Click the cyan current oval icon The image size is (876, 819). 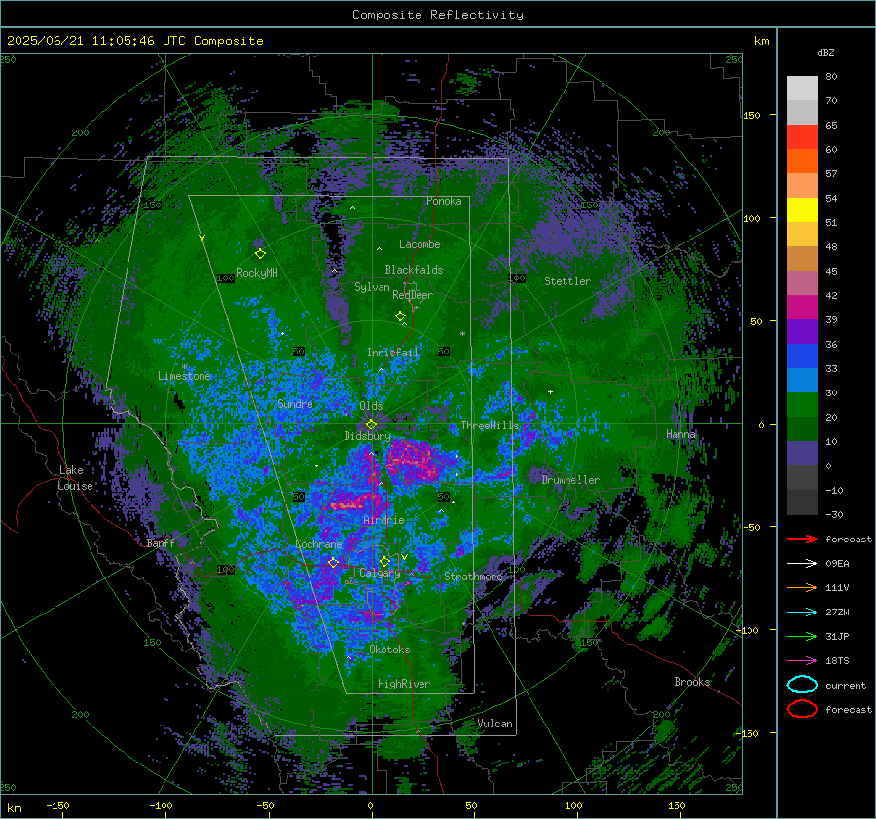tap(802, 685)
